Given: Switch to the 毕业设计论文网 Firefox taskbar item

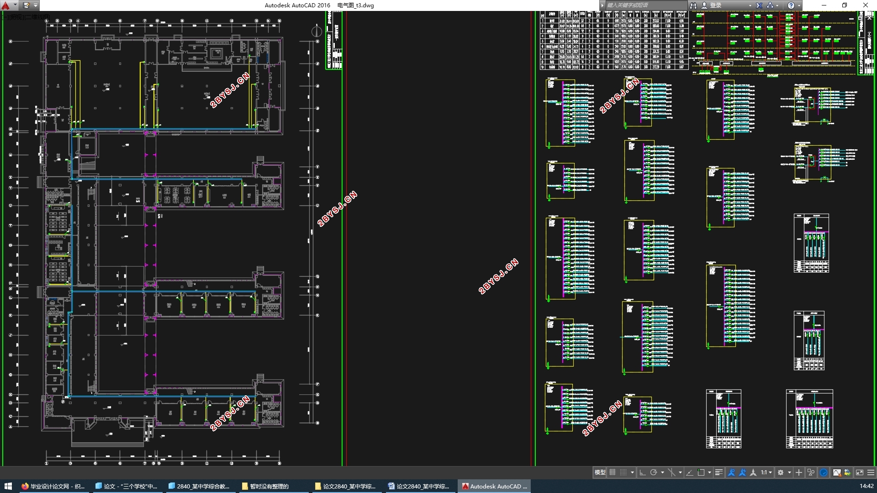Looking at the screenshot, I should tap(54, 486).
